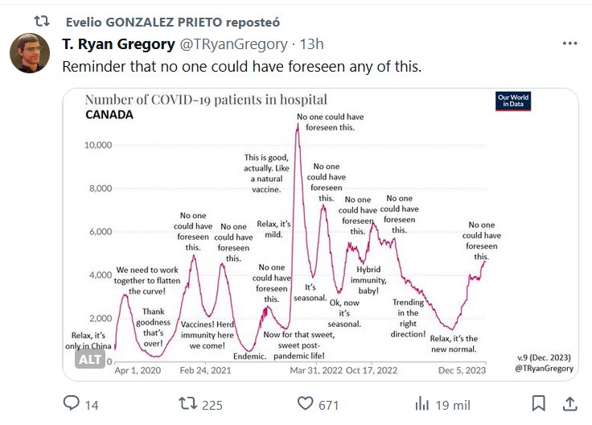The width and height of the screenshot is (592, 425).
Task: Like the tweet with heart icon
Action: pyautogui.click(x=305, y=403)
